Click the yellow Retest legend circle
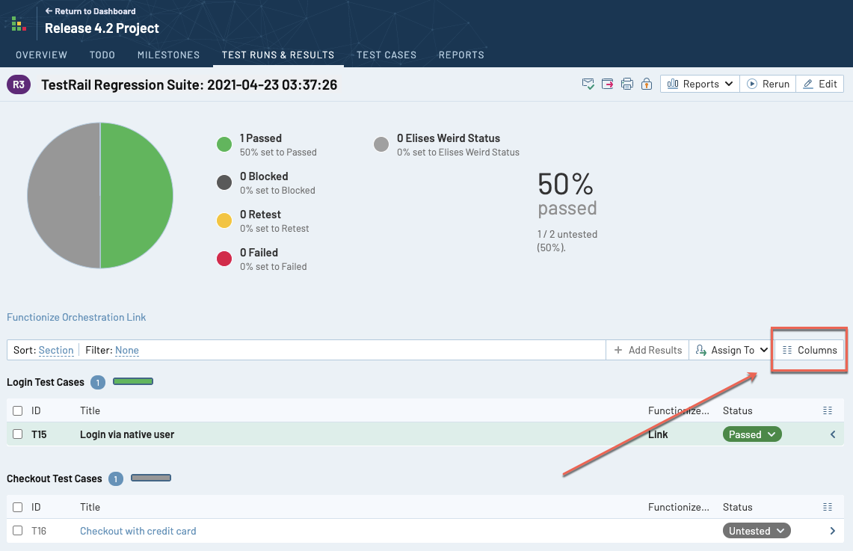Viewport: 853px width, 551px height. (x=224, y=221)
